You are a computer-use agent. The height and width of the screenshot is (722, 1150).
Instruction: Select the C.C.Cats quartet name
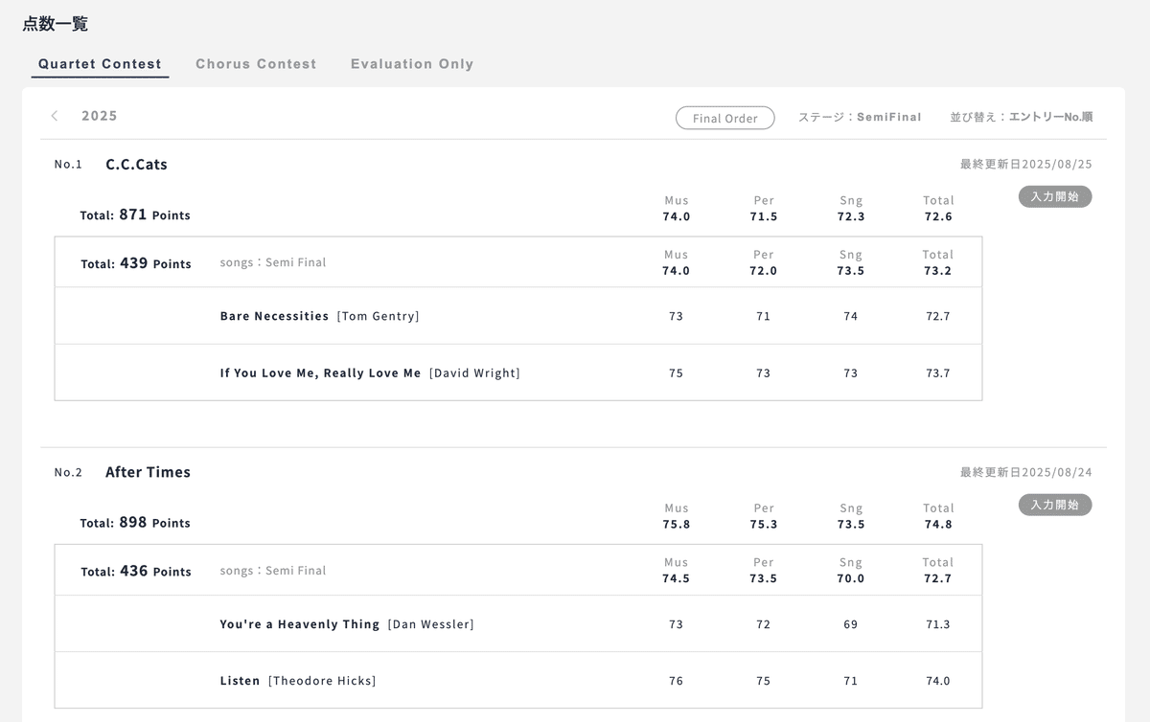(x=136, y=165)
